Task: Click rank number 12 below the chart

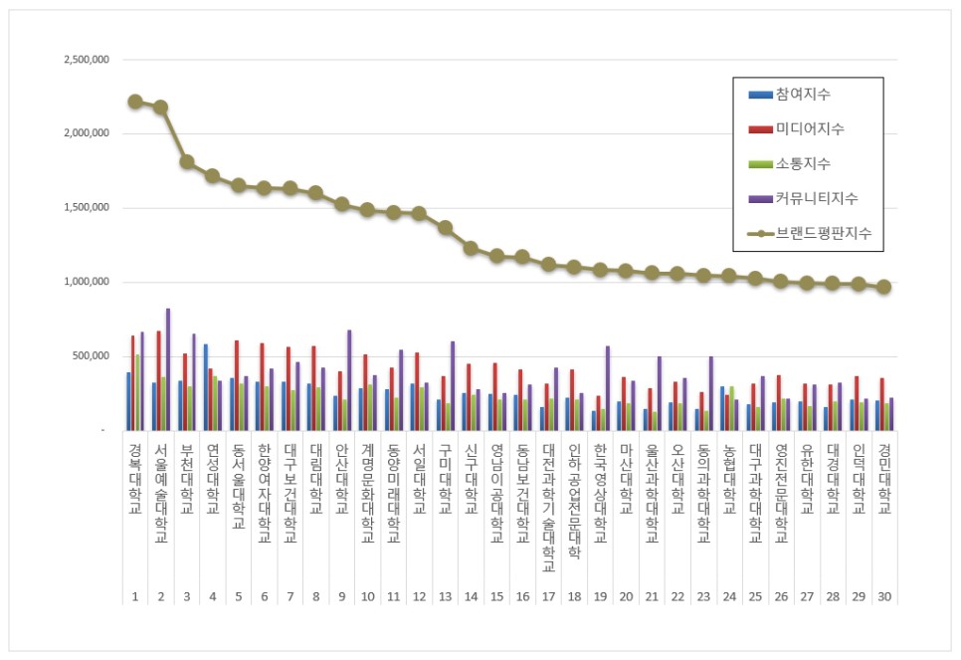Action: click(419, 597)
